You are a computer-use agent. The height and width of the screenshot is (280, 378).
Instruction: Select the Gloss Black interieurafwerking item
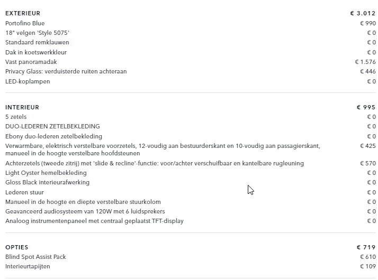[47, 182]
